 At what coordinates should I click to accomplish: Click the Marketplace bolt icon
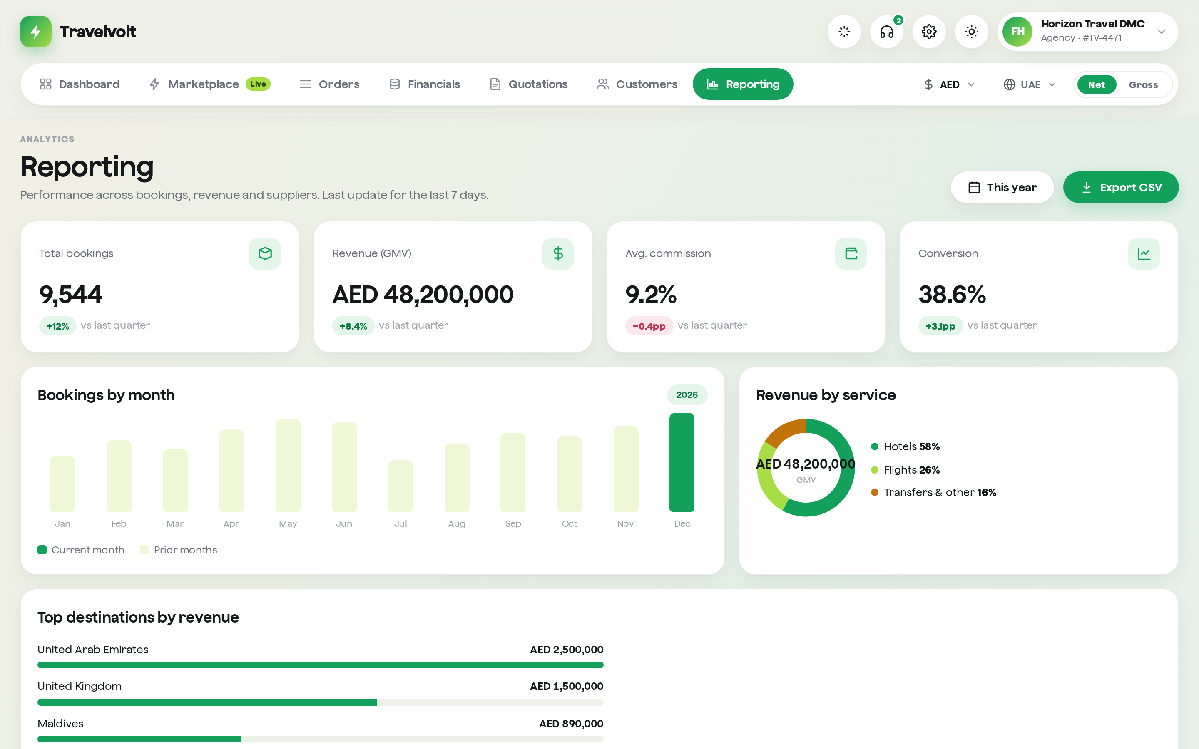154,84
